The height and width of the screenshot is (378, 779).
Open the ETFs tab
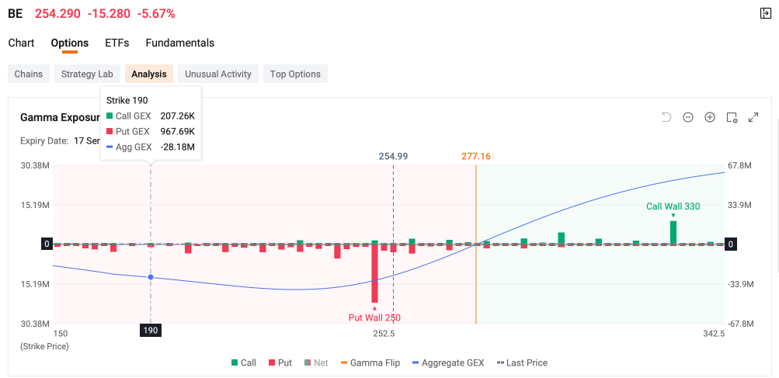coord(117,43)
